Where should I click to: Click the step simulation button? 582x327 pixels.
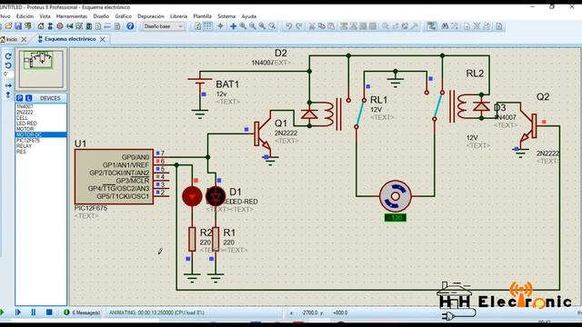click(x=18, y=312)
